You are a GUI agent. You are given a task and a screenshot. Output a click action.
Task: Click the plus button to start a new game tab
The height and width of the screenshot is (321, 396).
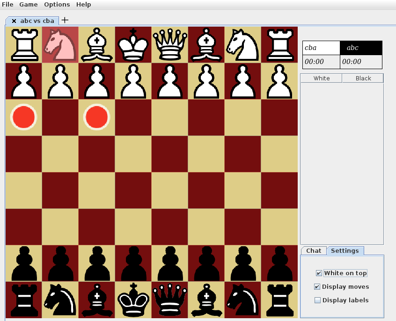pos(65,20)
